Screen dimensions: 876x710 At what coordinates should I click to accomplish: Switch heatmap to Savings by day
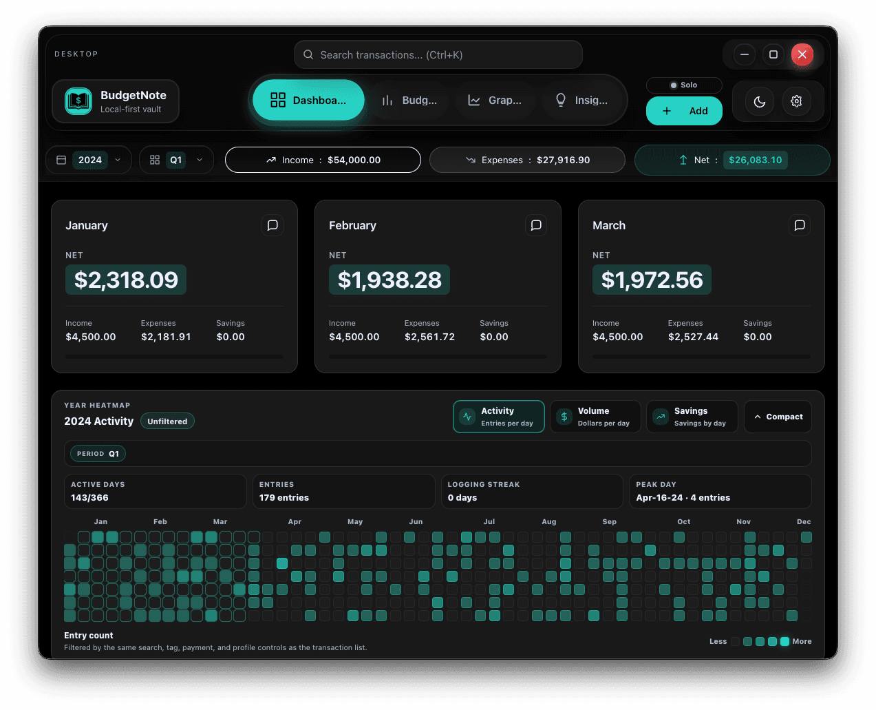692,417
